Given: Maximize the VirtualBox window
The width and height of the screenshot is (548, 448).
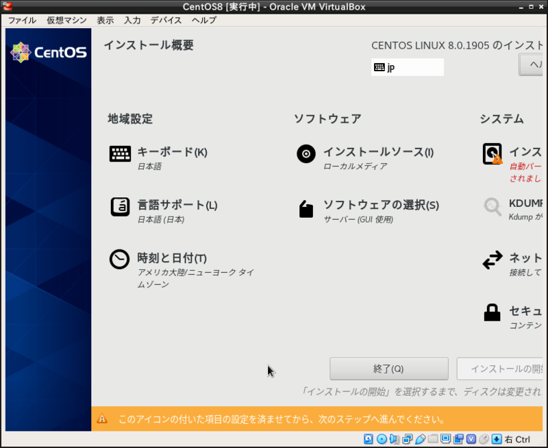Looking at the screenshot, I should (532, 7).
